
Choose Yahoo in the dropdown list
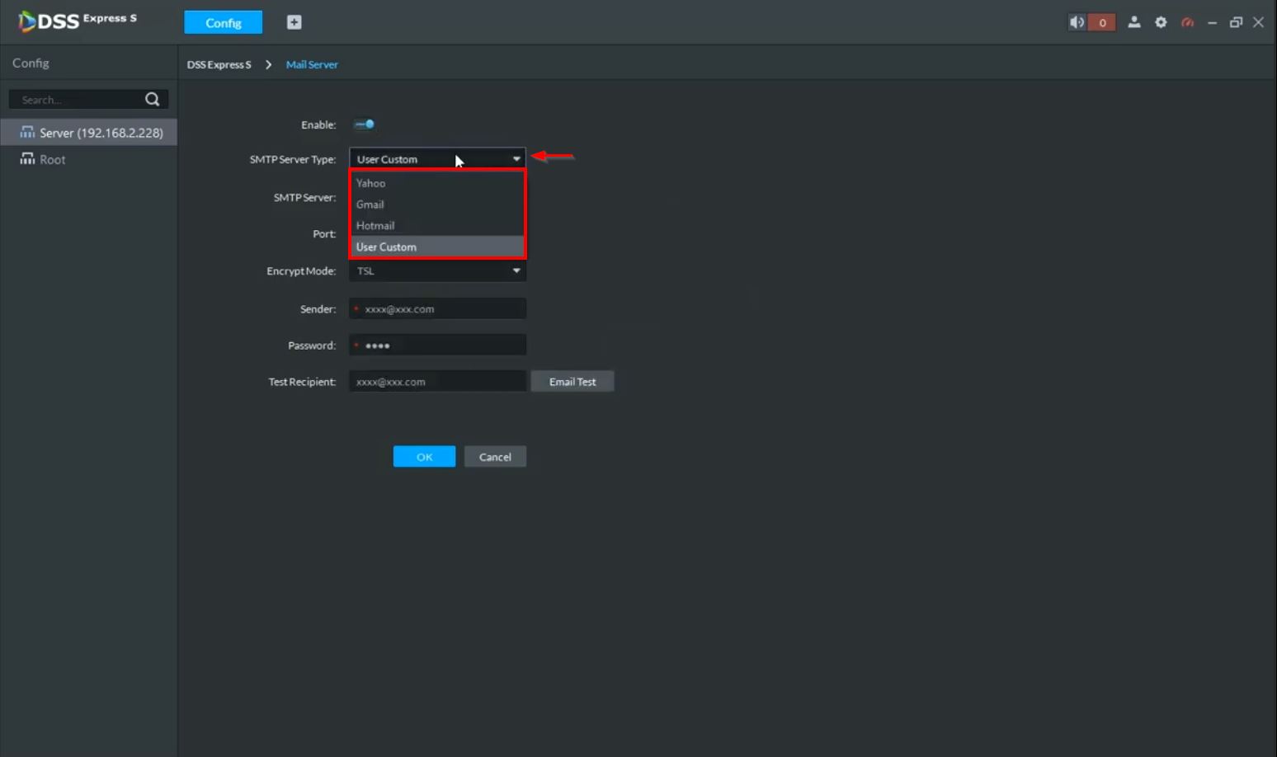click(371, 183)
